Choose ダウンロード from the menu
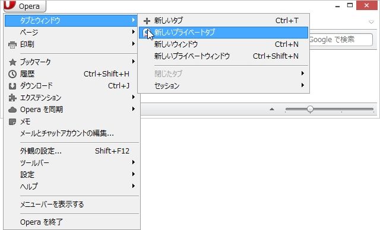The width and height of the screenshot is (380, 230). [71, 85]
